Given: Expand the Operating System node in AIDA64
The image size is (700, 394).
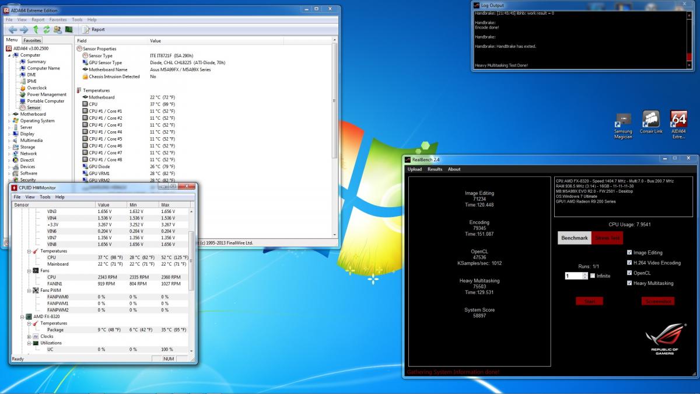Looking at the screenshot, I should coord(9,121).
